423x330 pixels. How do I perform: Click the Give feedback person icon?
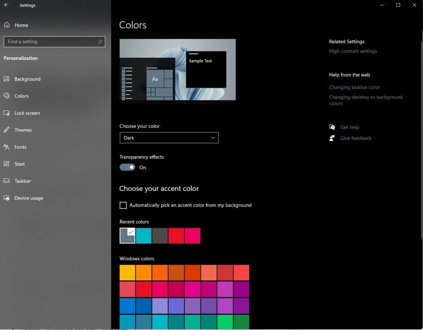click(x=332, y=138)
